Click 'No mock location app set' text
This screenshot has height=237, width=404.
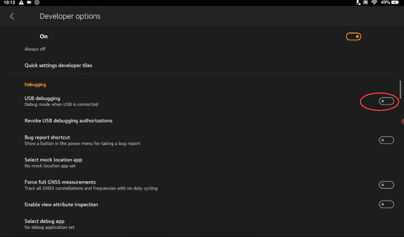[50, 166]
